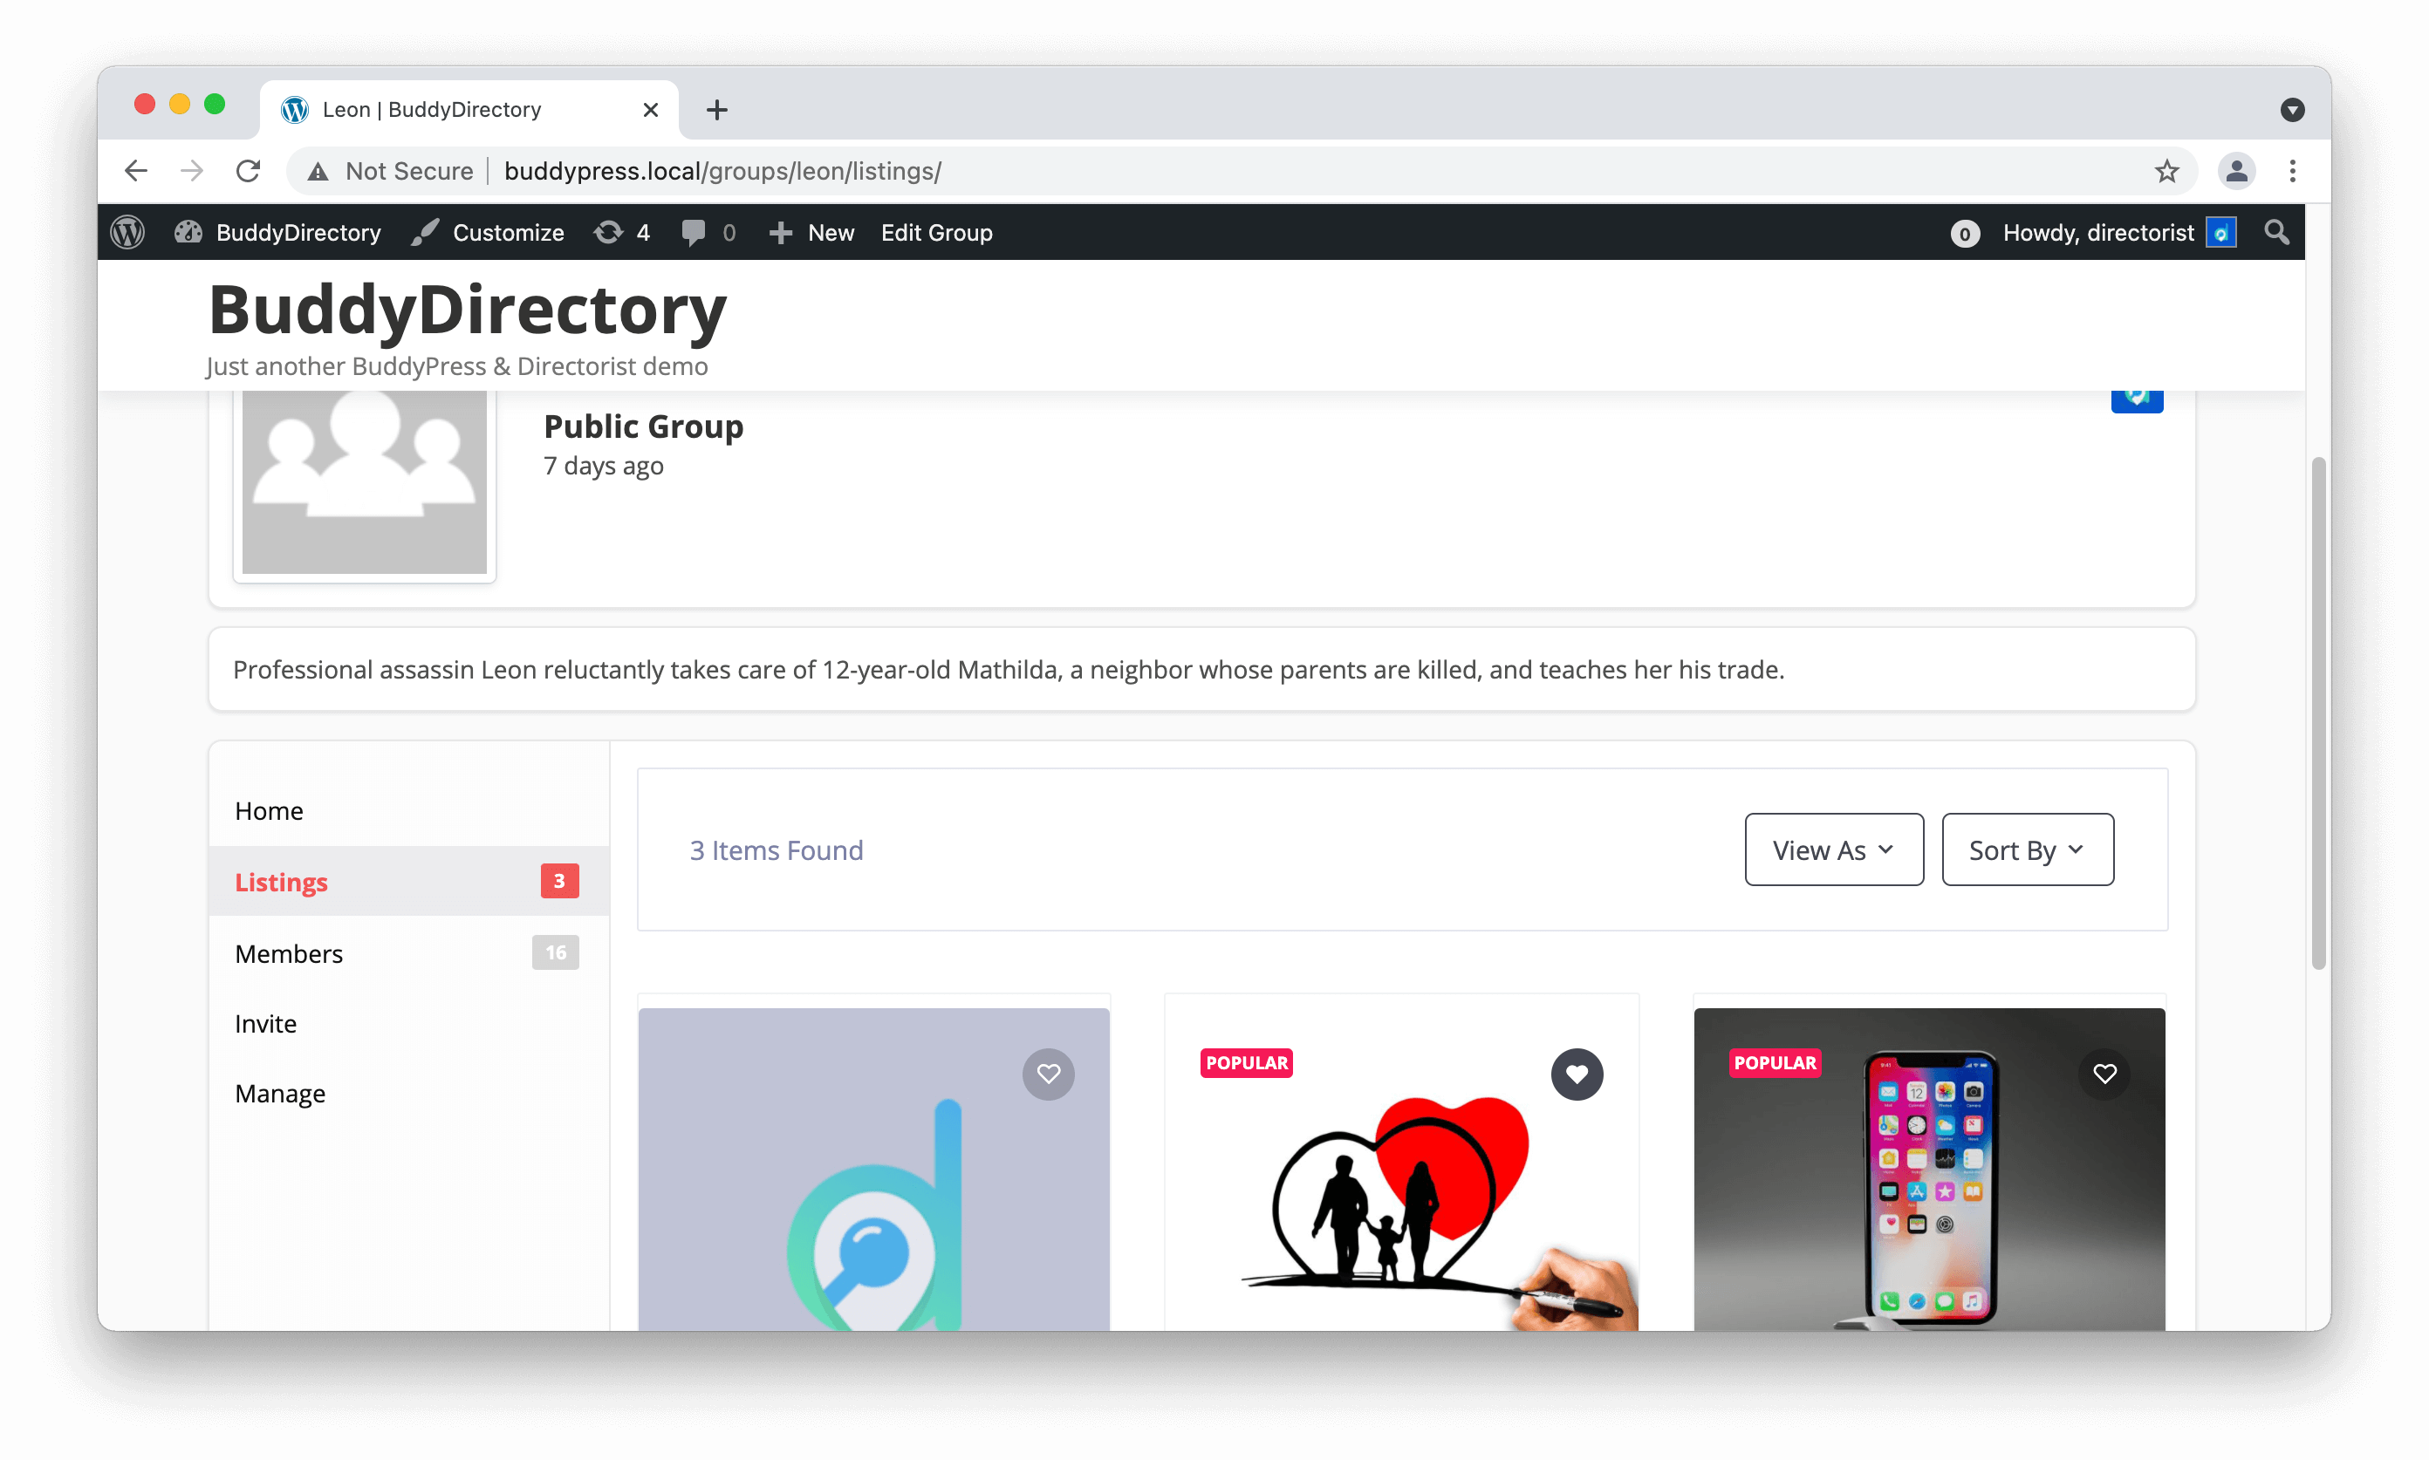The width and height of the screenshot is (2429, 1460).
Task: Switch to the Members tab
Action: [289, 952]
